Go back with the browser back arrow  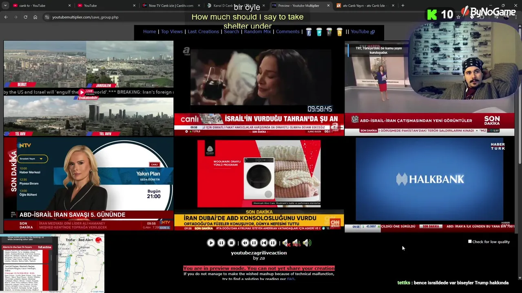[x=6, y=17]
